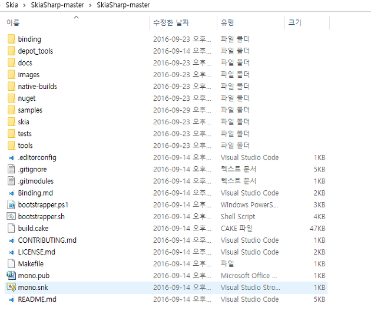Select the images folder name

[29, 75]
